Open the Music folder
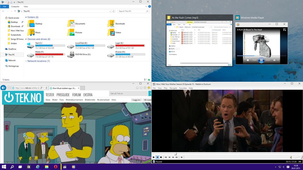 34,32
